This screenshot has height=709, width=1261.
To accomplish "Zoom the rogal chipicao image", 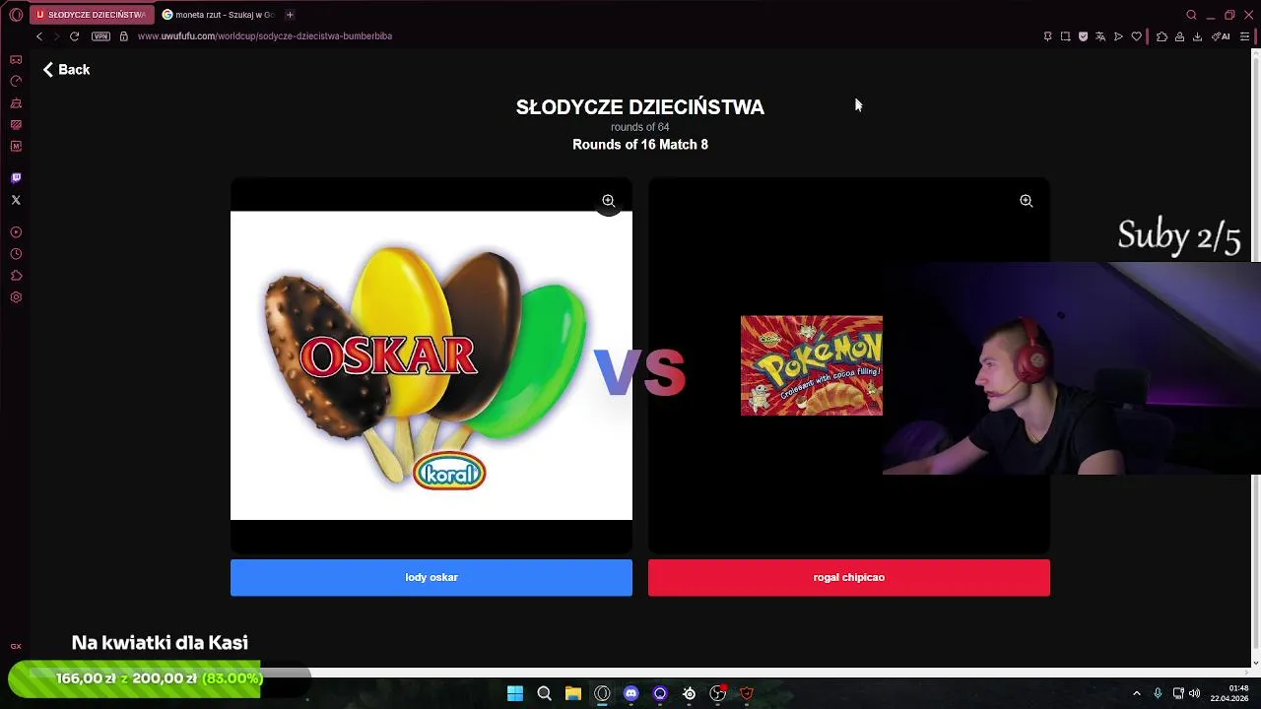I will [x=1027, y=201].
